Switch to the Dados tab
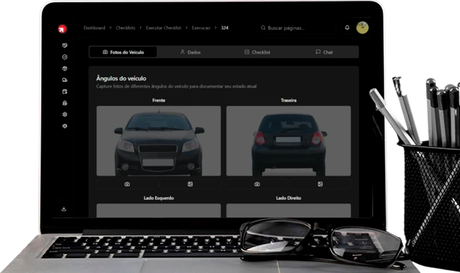The image size is (460, 273). 190,52
